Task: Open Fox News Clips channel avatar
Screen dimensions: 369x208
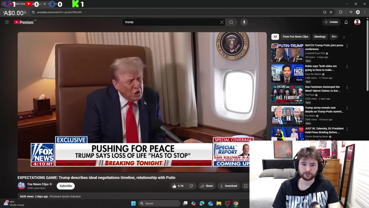Action: click(x=21, y=186)
